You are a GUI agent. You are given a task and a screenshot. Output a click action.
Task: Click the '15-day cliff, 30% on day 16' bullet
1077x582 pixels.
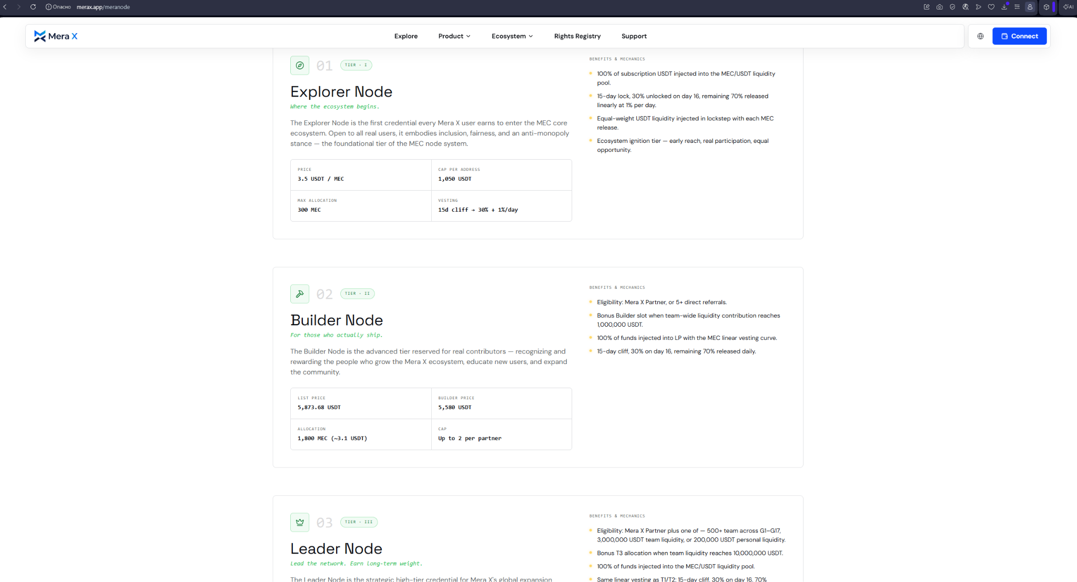click(x=676, y=352)
